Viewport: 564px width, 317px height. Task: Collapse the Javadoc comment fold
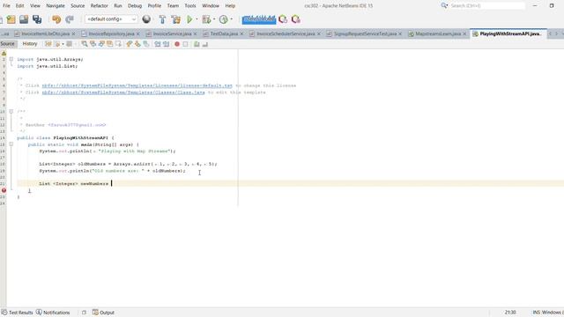click(x=11, y=112)
